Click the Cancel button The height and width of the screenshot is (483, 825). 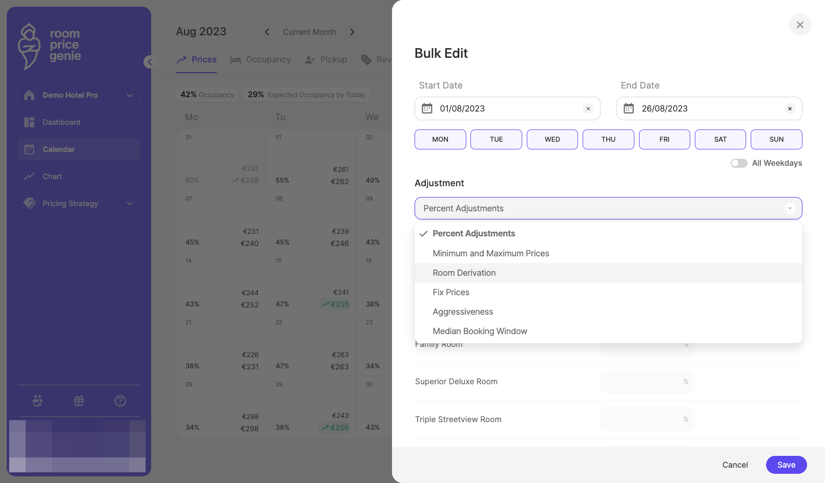(735, 465)
